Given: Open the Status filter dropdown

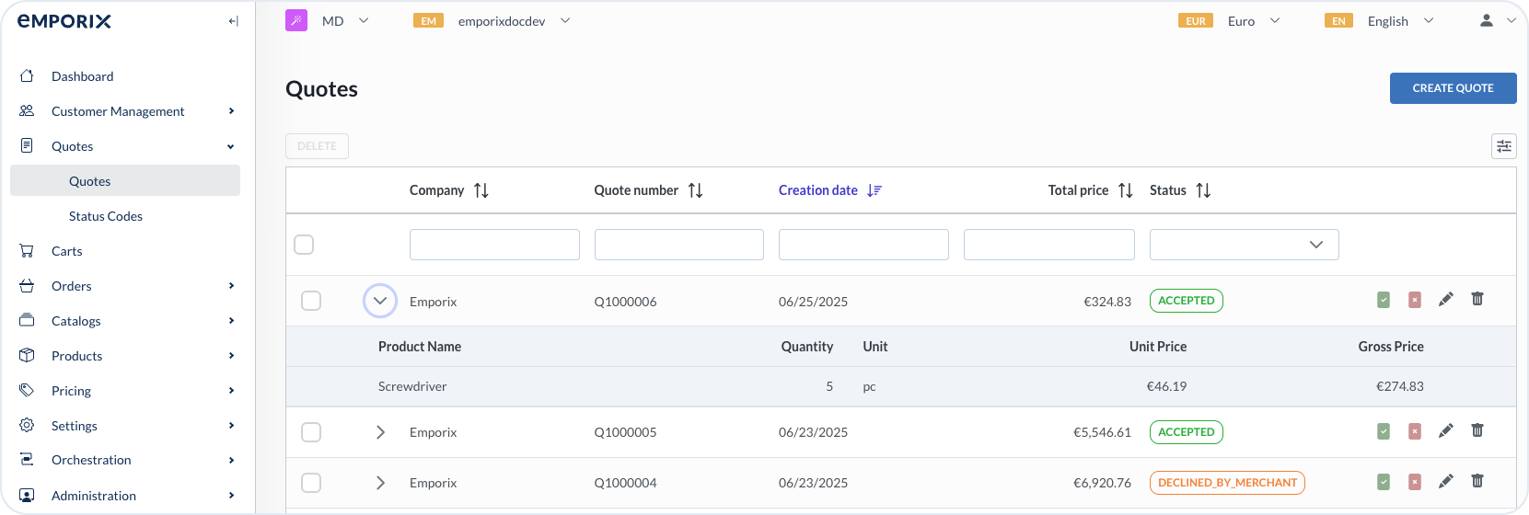Looking at the screenshot, I should click(1244, 245).
